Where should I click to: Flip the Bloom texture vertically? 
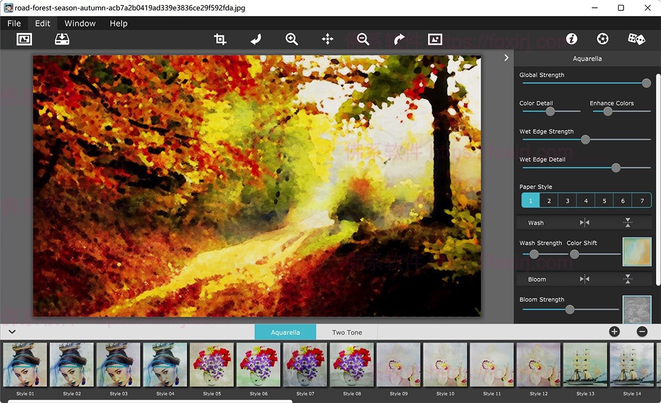coord(627,279)
